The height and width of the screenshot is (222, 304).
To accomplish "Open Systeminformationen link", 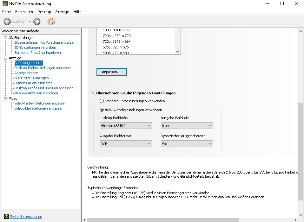I will point(26,217).
